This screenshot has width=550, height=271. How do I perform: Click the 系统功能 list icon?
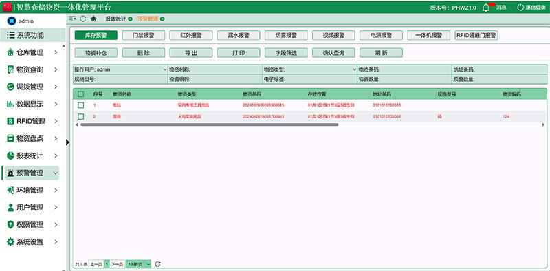click(x=11, y=35)
